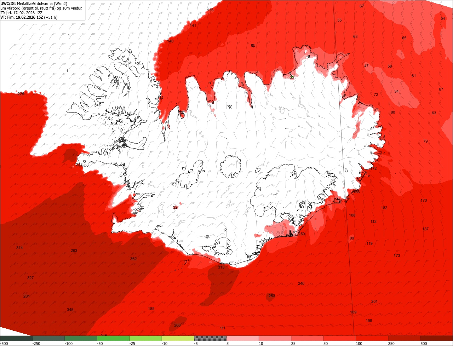Screen dimensions: 453x346
Task: Click the flux value 198
Action: 369,321
